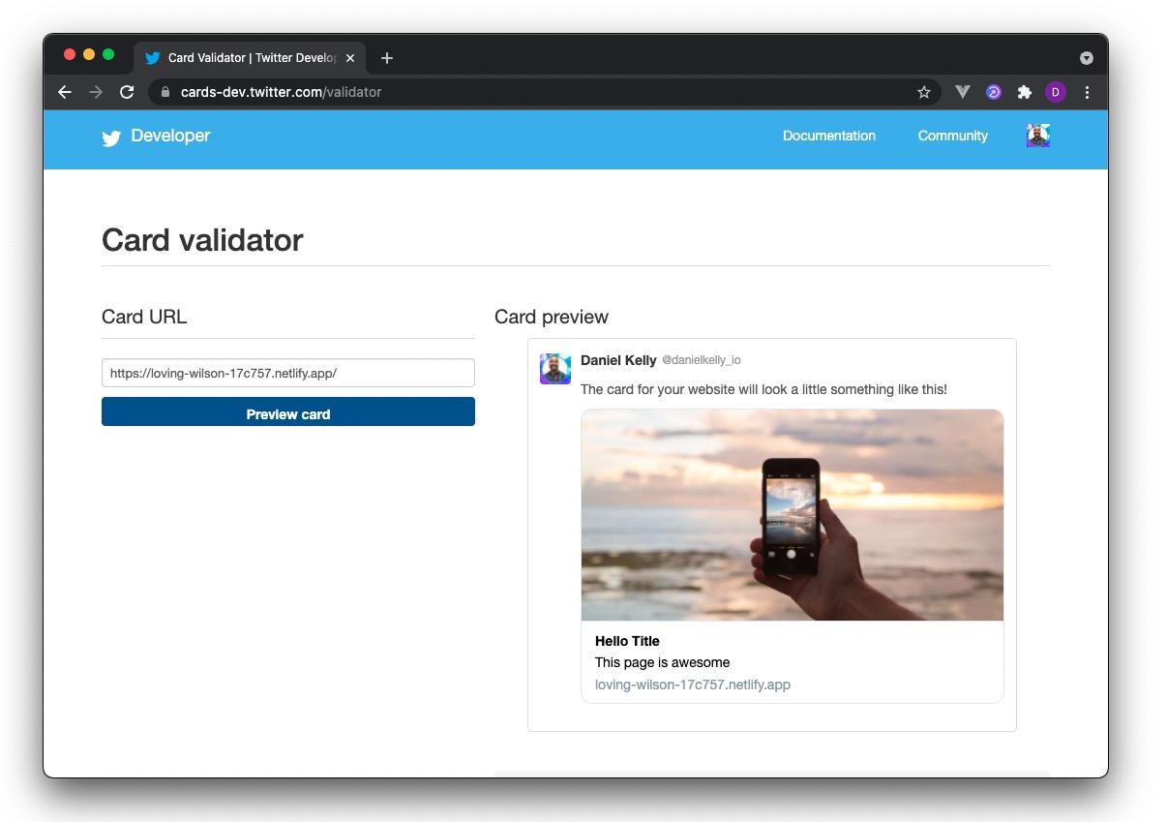Viewport: 1167px width, 822px height.
Task: Open the Documentation menu item
Action: click(829, 136)
